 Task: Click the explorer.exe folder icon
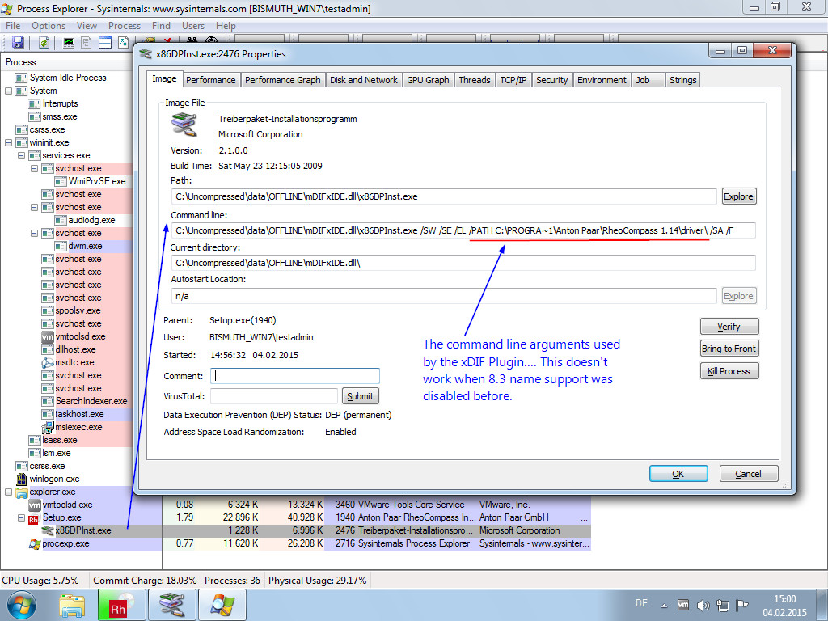(22, 492)
